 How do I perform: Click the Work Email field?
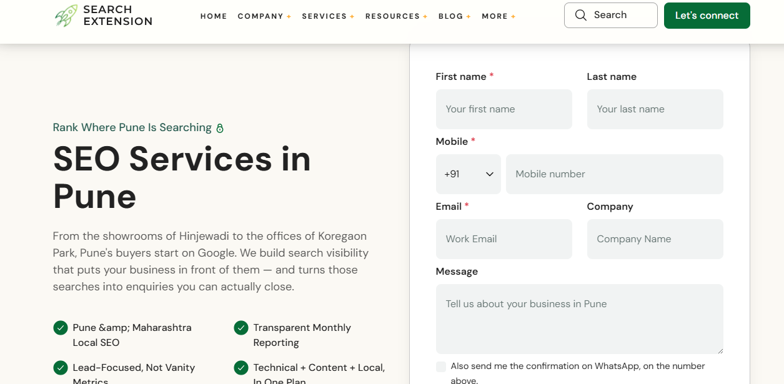[504, 239]
